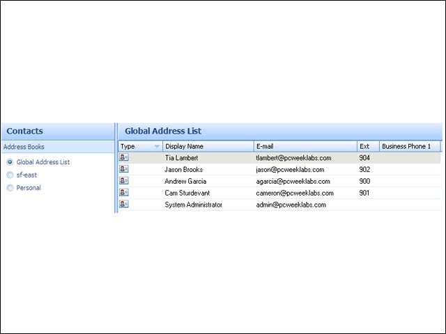Select Andrew Garcia display name

pyautogui.click(x=185, y=181)
